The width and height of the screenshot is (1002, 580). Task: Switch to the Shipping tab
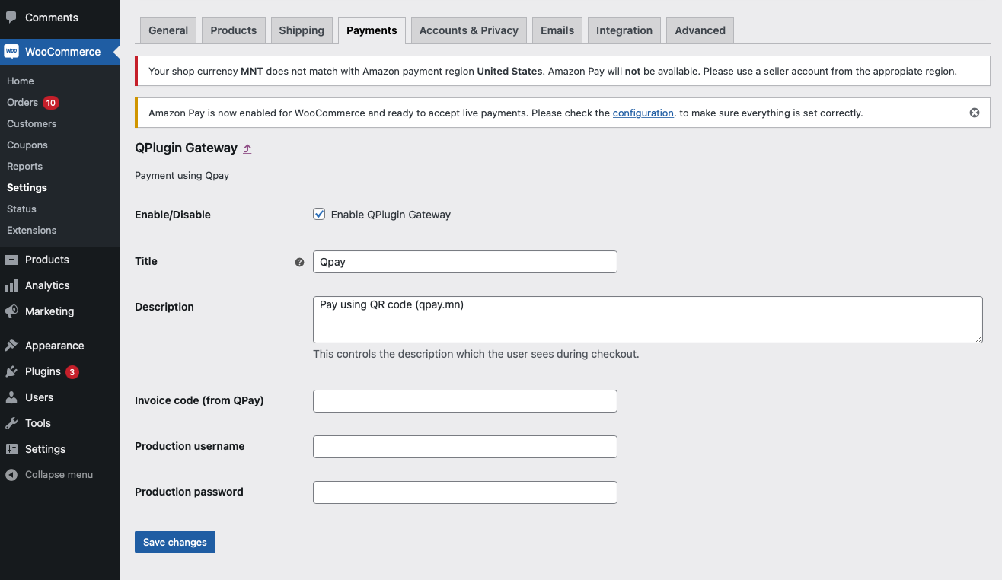click(302, 30)
